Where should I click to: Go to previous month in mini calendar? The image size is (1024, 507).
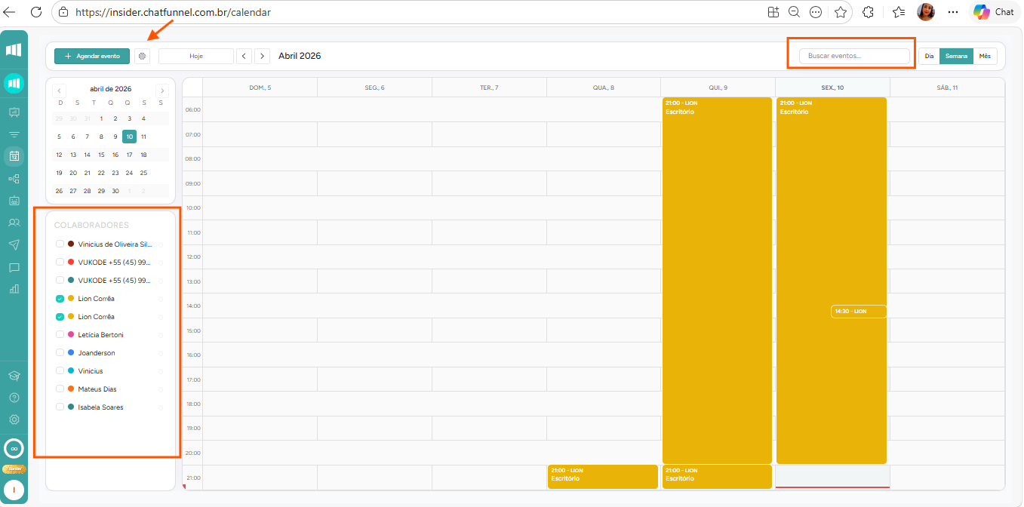coord(60,90)
